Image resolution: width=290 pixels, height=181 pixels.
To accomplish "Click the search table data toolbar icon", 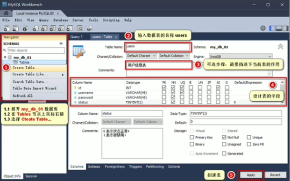I will pyautogui.click(x=80, y=28).
